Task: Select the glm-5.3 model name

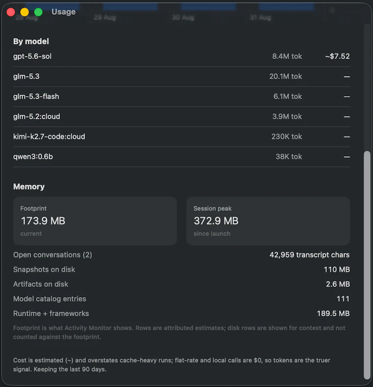Action: [x=26, y=77]
